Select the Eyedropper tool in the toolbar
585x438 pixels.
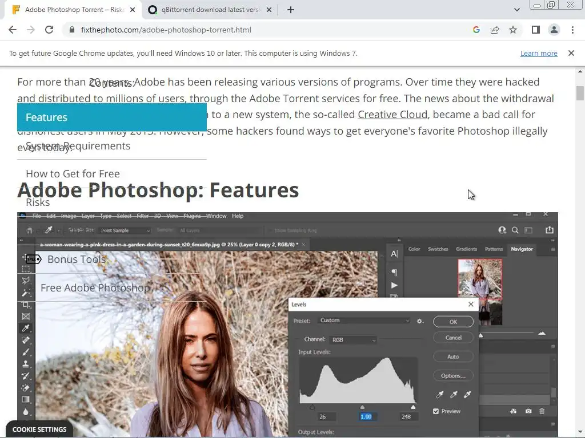click(26, 328)
